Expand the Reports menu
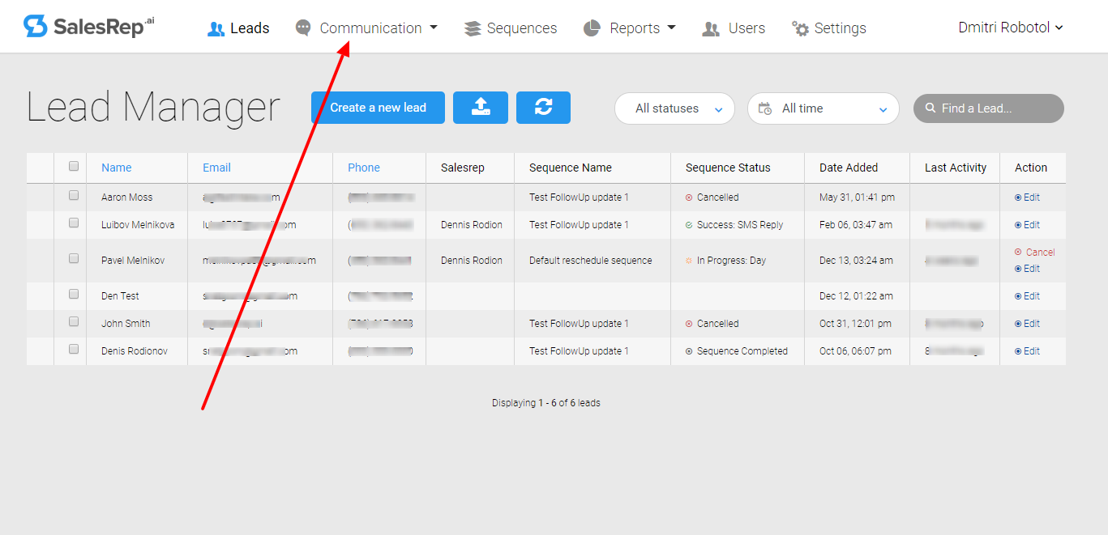The height and width of the screenshot is (535, 1108). (630, 28)
